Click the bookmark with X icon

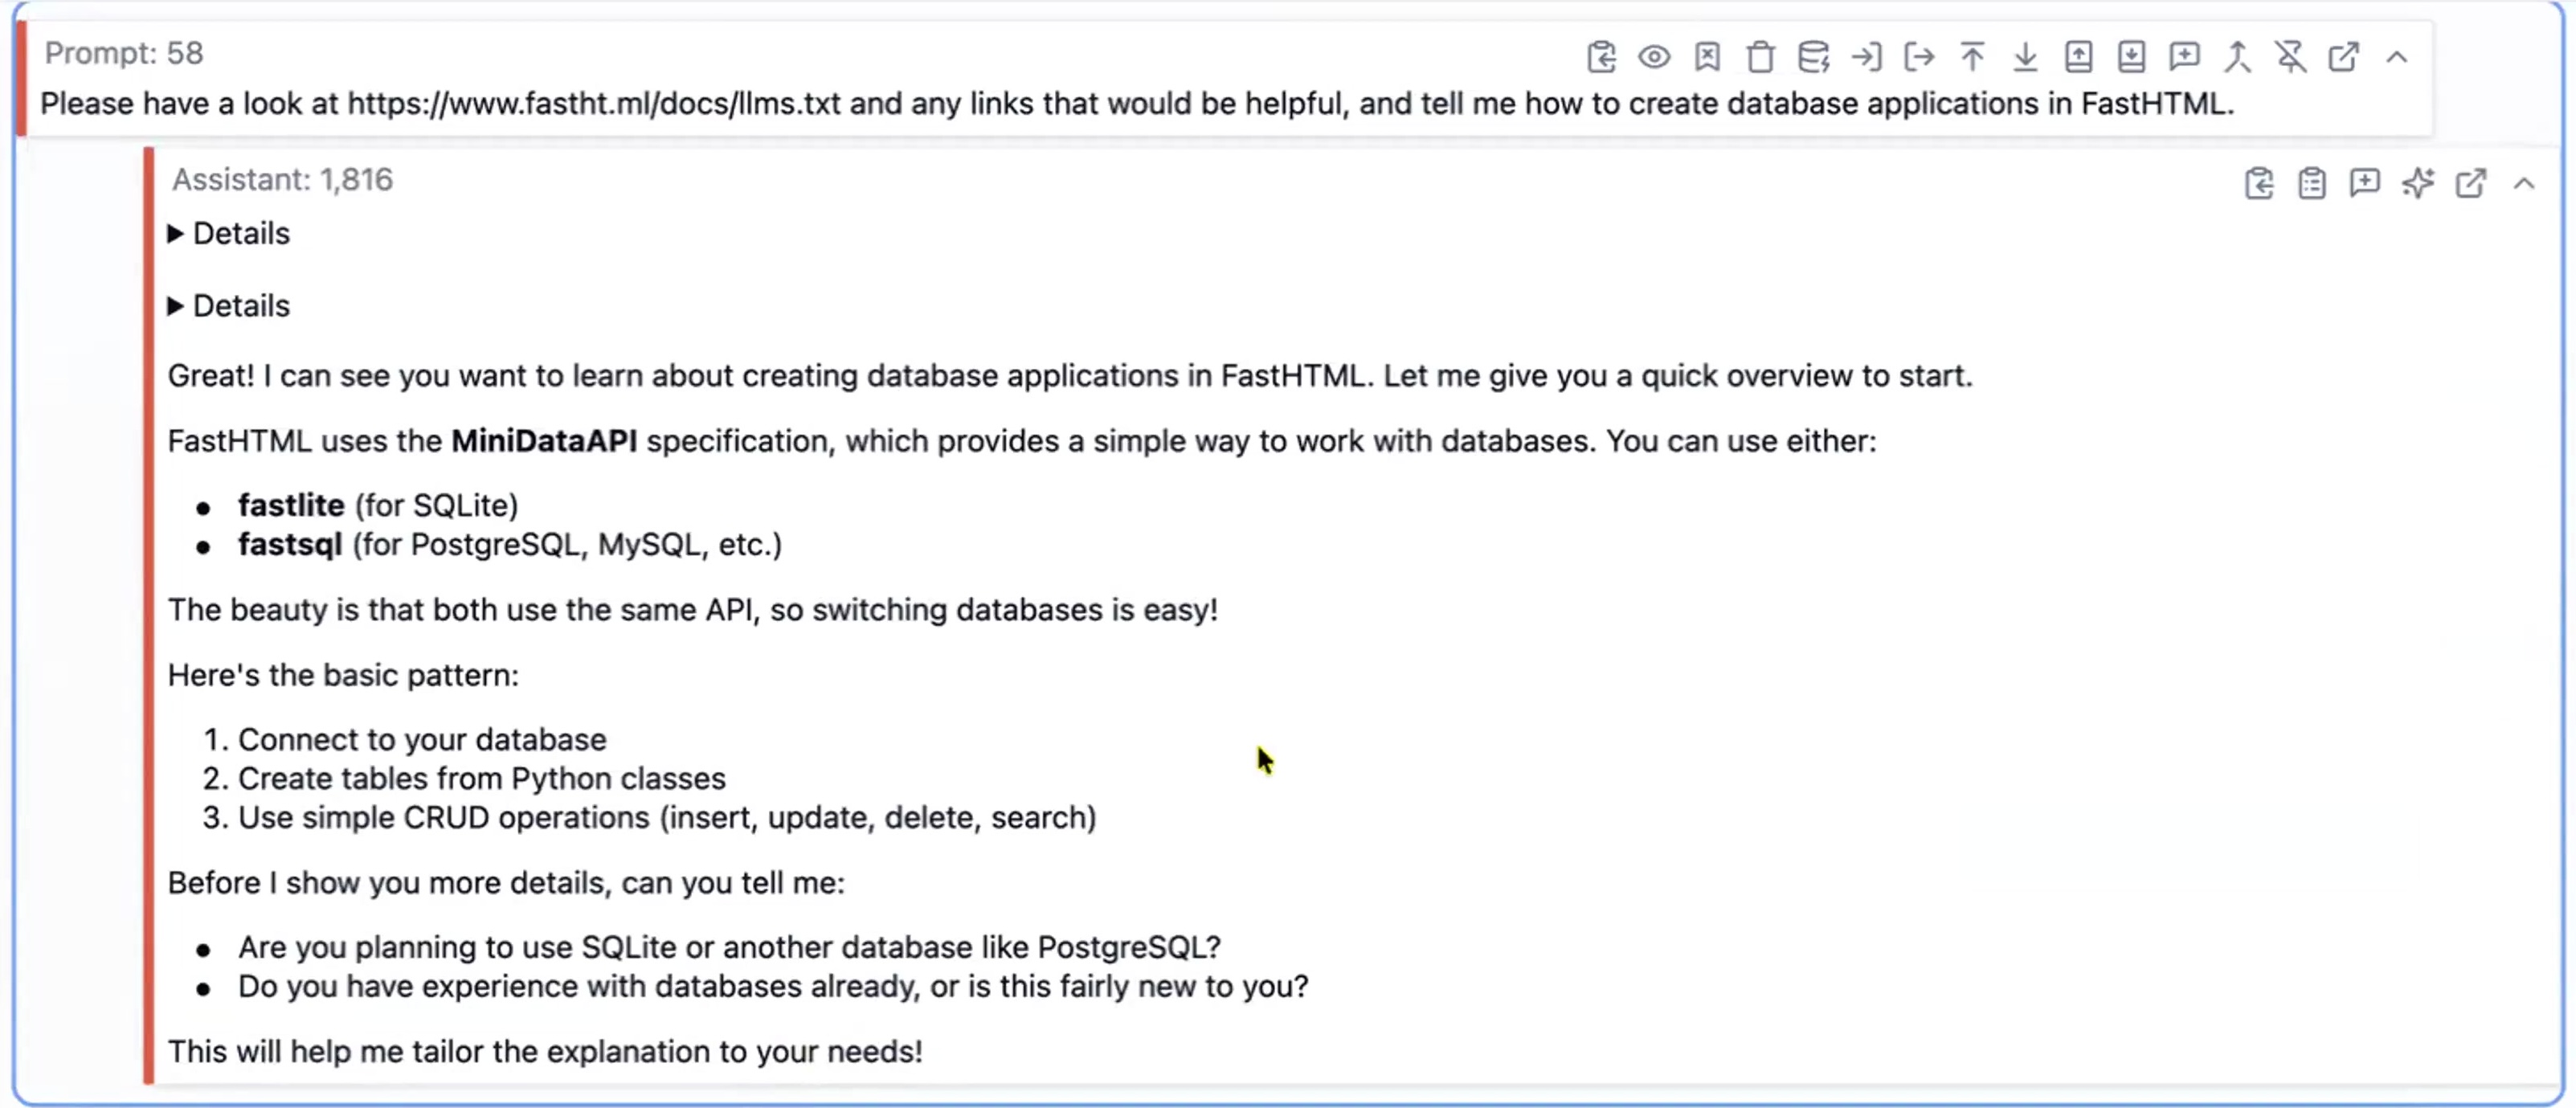coord(1707,57)
